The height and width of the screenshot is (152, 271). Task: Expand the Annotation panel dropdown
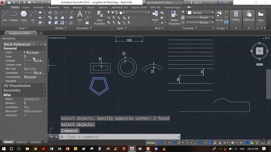point(84,28)
